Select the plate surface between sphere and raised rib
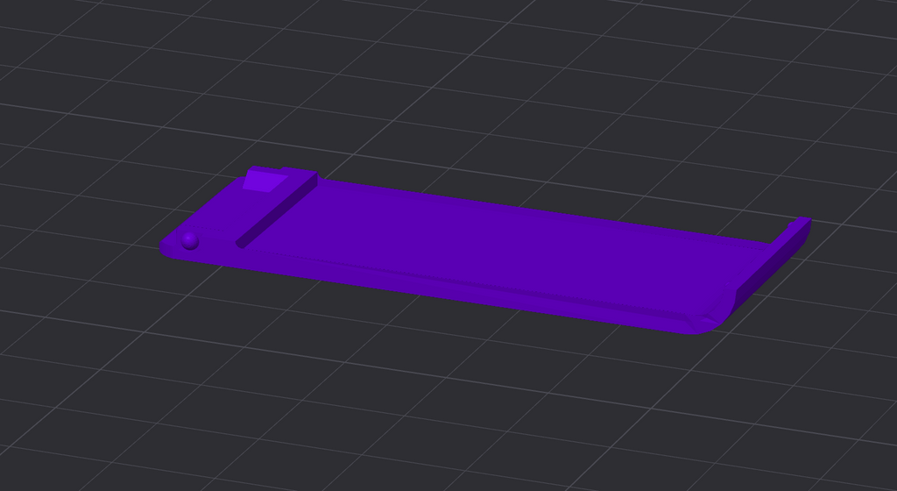This screenshot has width=897, height=491. (x=216, y=245)
